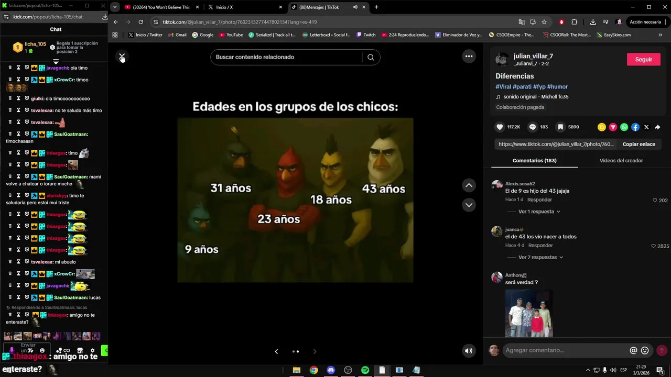This screenshot has height=377, width=671.
Task: Open julian_villar_7 profile avatar
Action: tap(502, 59)
